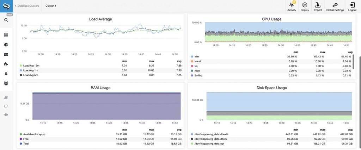
Task: Click the Logout icon
Action: [352, 6]
